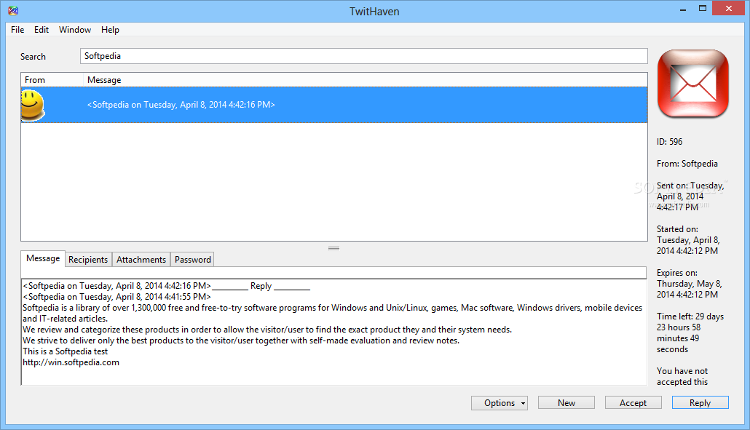
Task: Click the 'Sent on' date info
Action: coord(690,196)
